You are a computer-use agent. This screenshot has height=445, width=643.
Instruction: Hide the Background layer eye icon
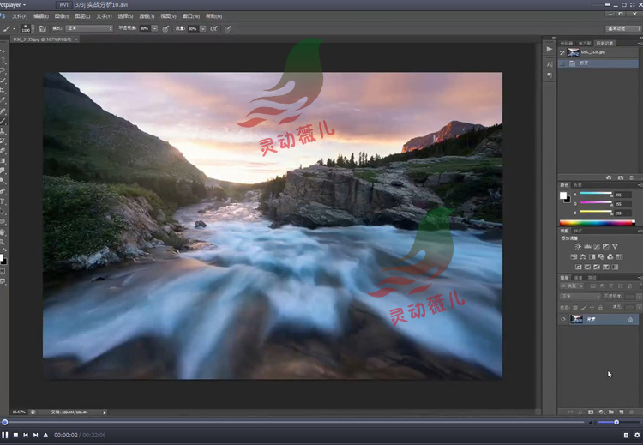coord(563,319)
